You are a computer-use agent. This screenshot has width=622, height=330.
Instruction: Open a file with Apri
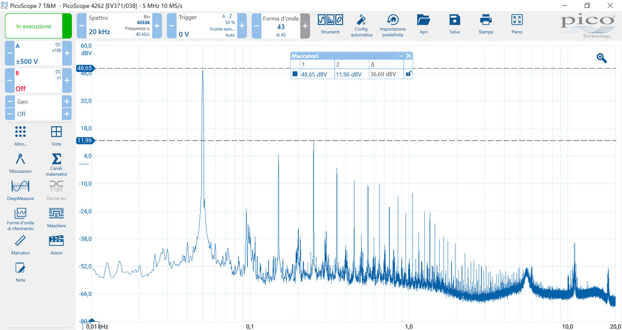click(x=424, y=24)
